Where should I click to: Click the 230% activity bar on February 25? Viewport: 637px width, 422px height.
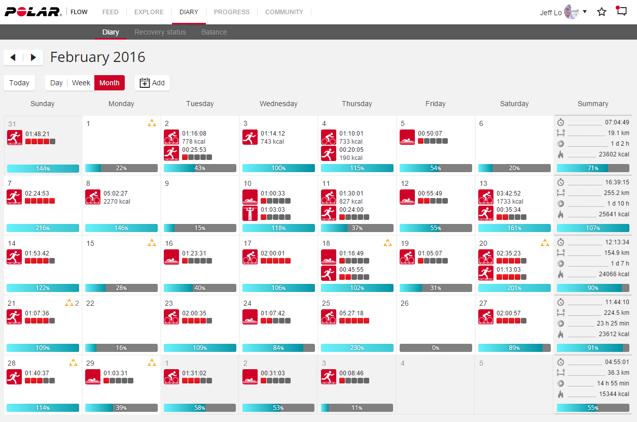coord(357,348)
